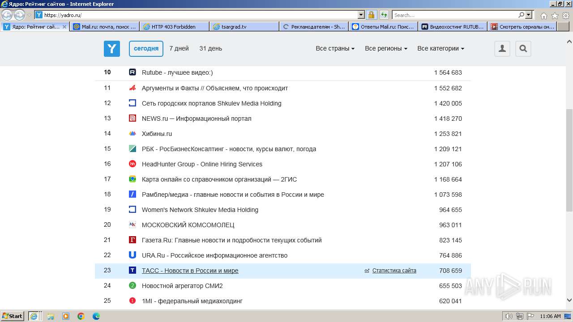
Task: Click into the browser Search field
Action: click(x=455, y=15)
